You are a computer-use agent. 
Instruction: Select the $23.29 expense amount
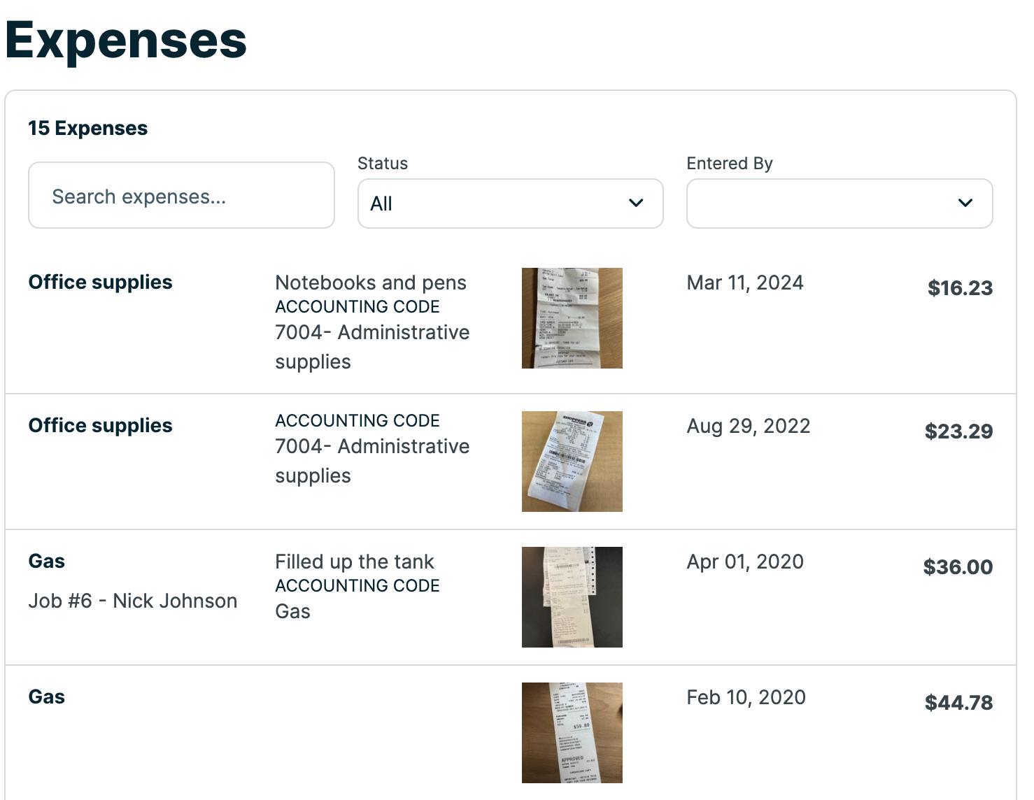[958, 431]
